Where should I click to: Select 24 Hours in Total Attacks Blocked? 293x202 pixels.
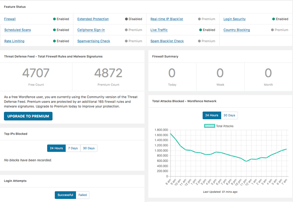click(211, 115)
